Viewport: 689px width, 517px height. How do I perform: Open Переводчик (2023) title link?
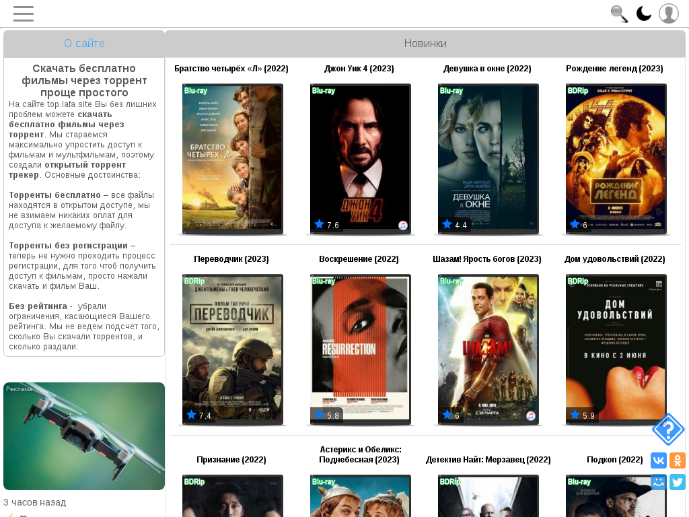coord(231,259)
